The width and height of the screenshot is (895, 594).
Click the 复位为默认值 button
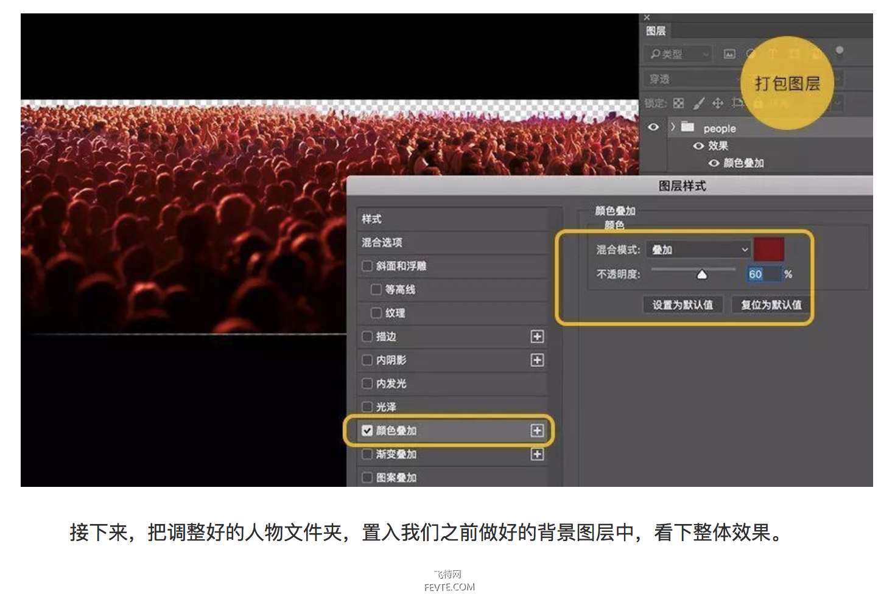[x=771, y=305]
